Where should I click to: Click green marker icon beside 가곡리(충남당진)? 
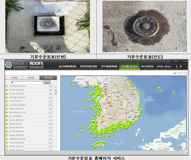click(x=7, y=90)
